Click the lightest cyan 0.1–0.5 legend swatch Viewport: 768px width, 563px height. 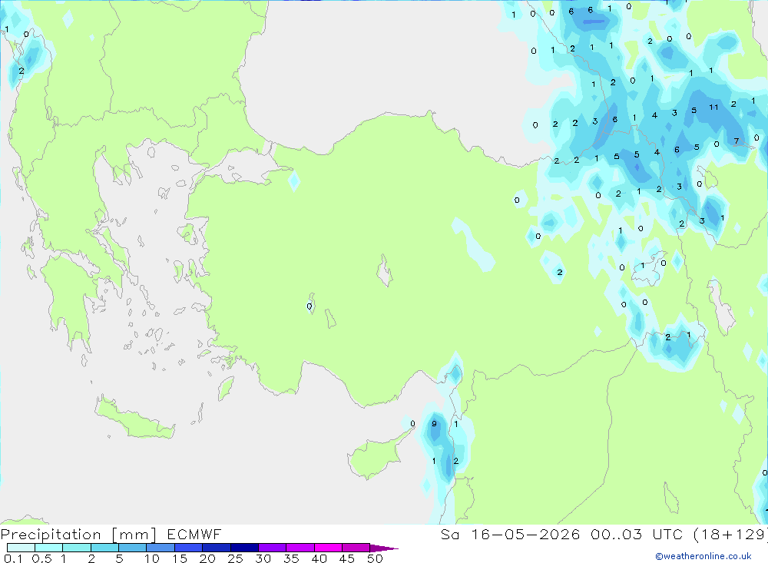21,548
